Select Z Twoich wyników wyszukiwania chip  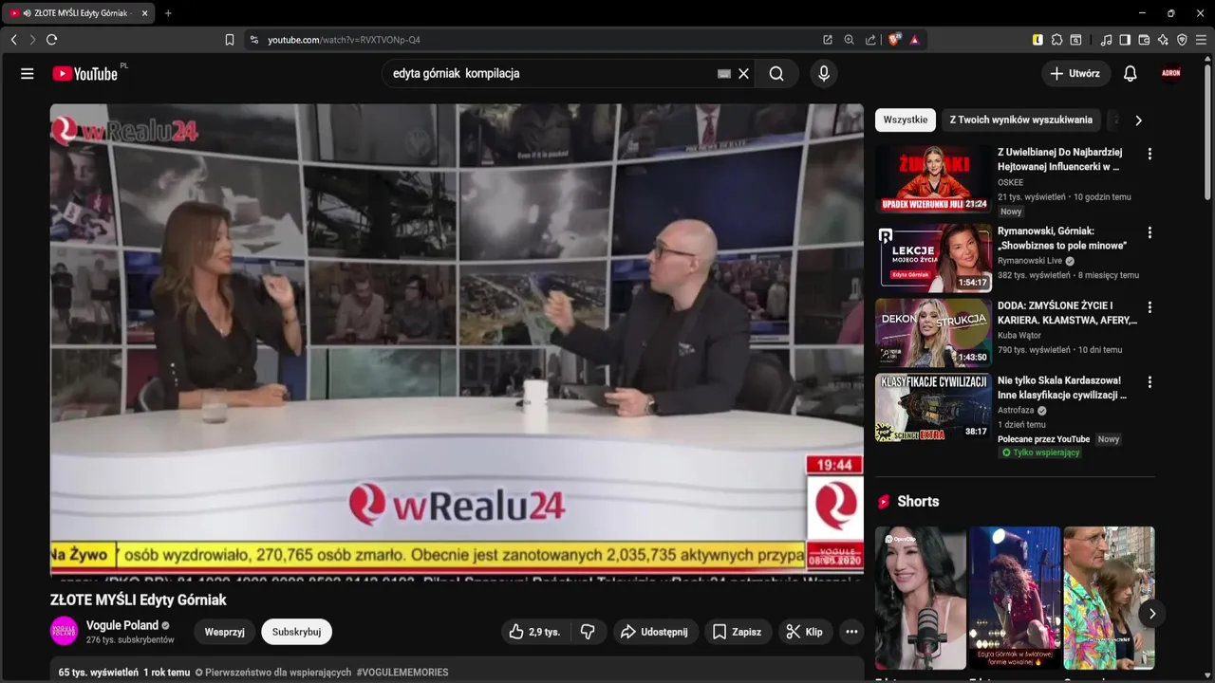coord(1021,120)
